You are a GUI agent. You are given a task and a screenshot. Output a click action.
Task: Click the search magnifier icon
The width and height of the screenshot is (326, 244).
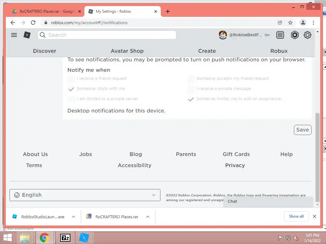(x=43, y=35)
